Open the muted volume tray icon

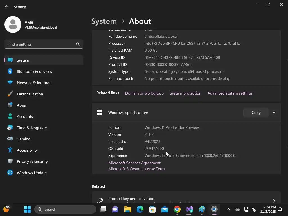[x=254, y=209]
